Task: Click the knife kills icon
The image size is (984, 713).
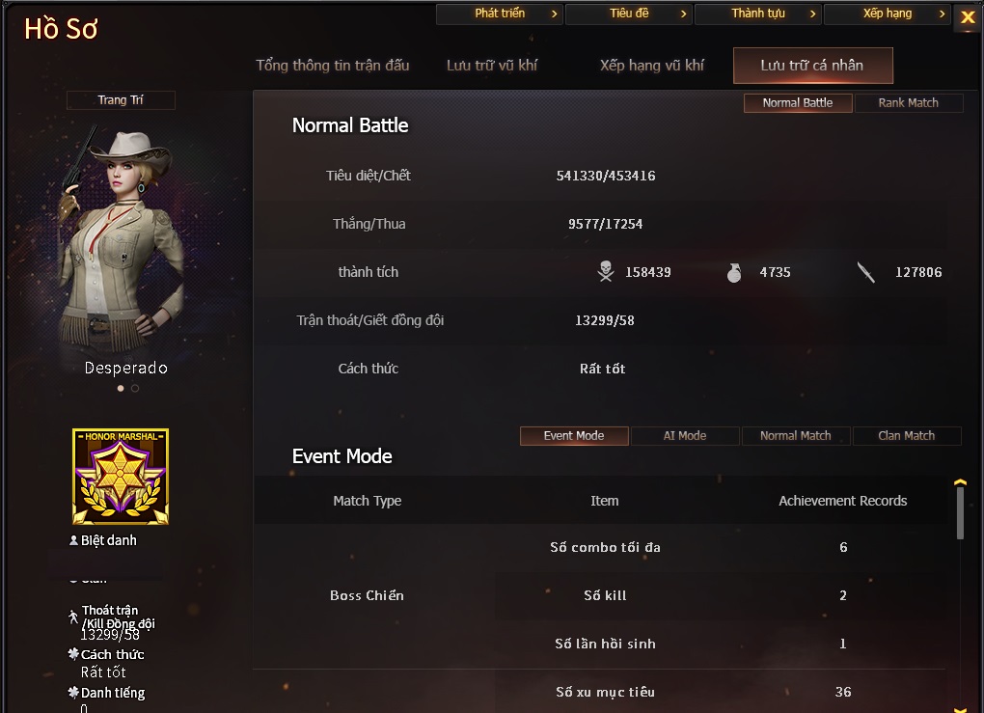Action: [x=866, y=272]
